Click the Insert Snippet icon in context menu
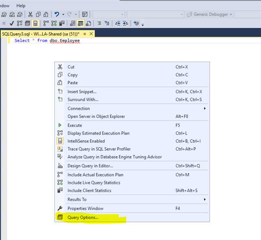Image resolution: width=261 pixels, height=240 pixels. tap(60, 92)
